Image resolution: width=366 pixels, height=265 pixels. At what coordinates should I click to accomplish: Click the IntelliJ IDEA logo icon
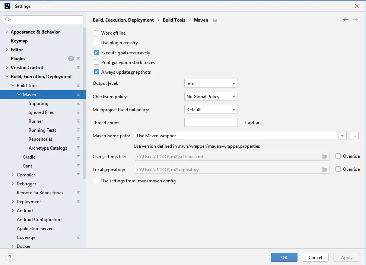pyautogui.click(x=7, y=6)
